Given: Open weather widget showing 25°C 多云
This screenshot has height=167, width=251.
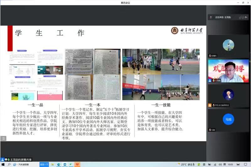Looking at the screenshot, I should pos(185,164).
